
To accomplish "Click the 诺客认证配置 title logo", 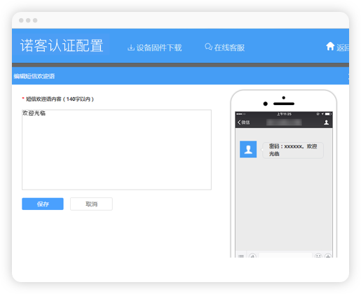I will tap(62, 45).
